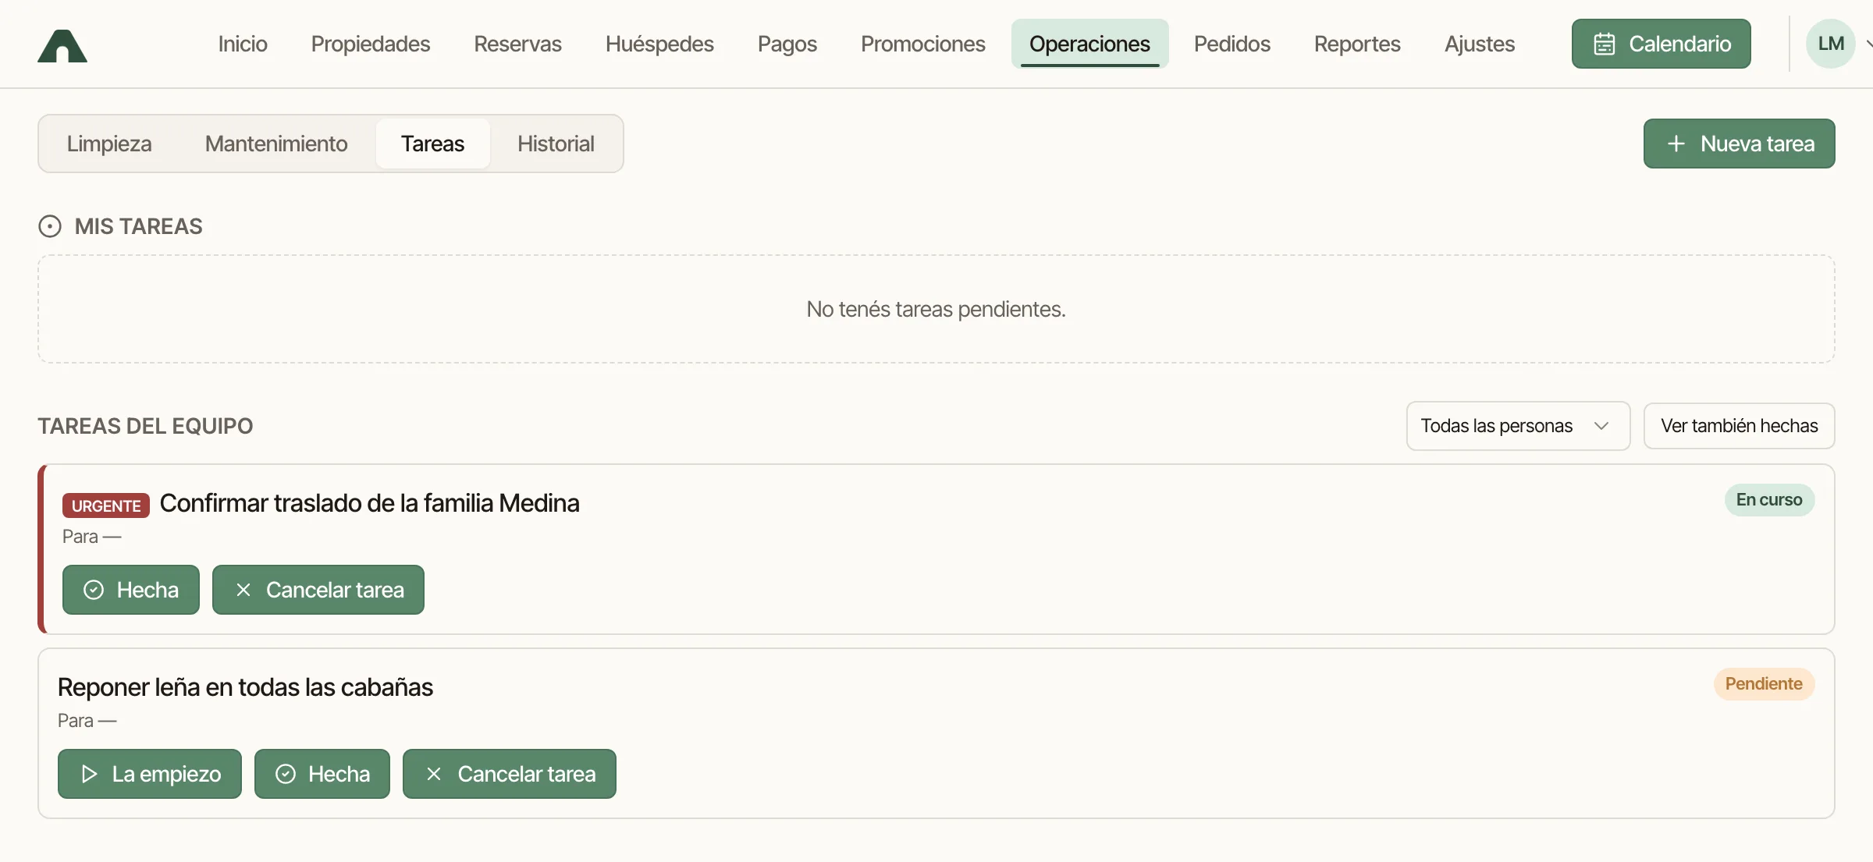1873x862 pixels.
Task: Open the LM user avatar menu
Action: click(x=1830, y=44)
